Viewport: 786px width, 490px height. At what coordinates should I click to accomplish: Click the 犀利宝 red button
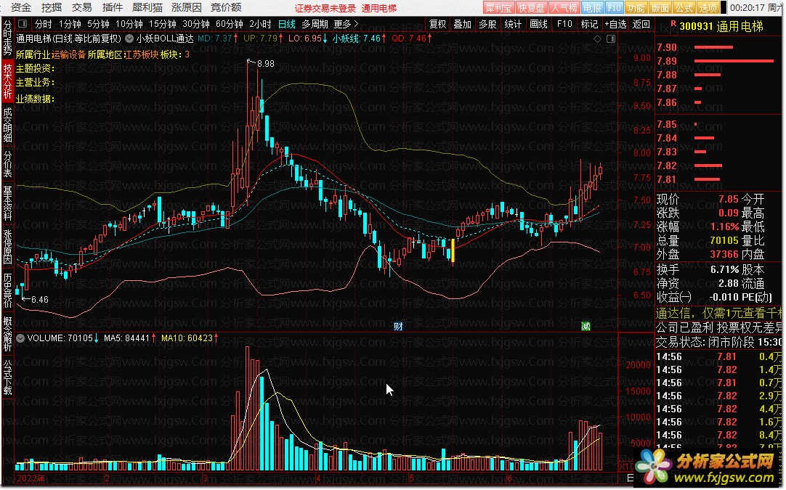point(499,7)
